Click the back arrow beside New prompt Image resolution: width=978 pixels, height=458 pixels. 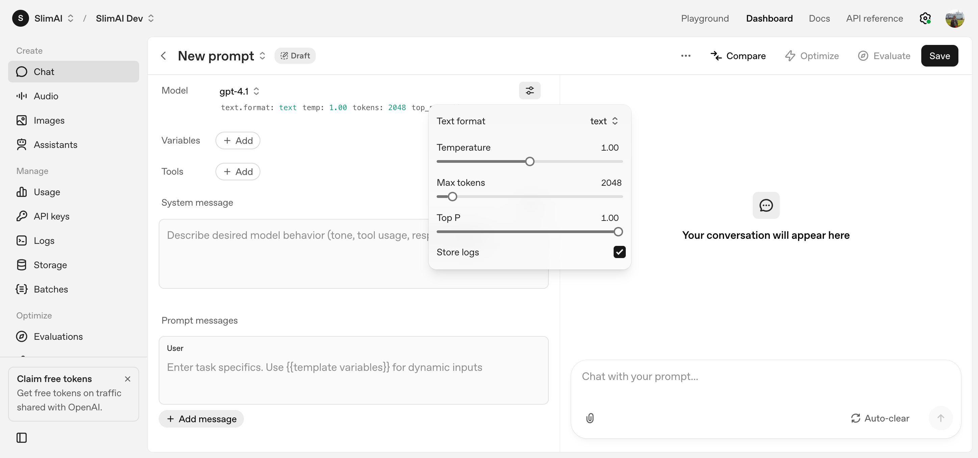pyautogui.click(x=163, y=56)
